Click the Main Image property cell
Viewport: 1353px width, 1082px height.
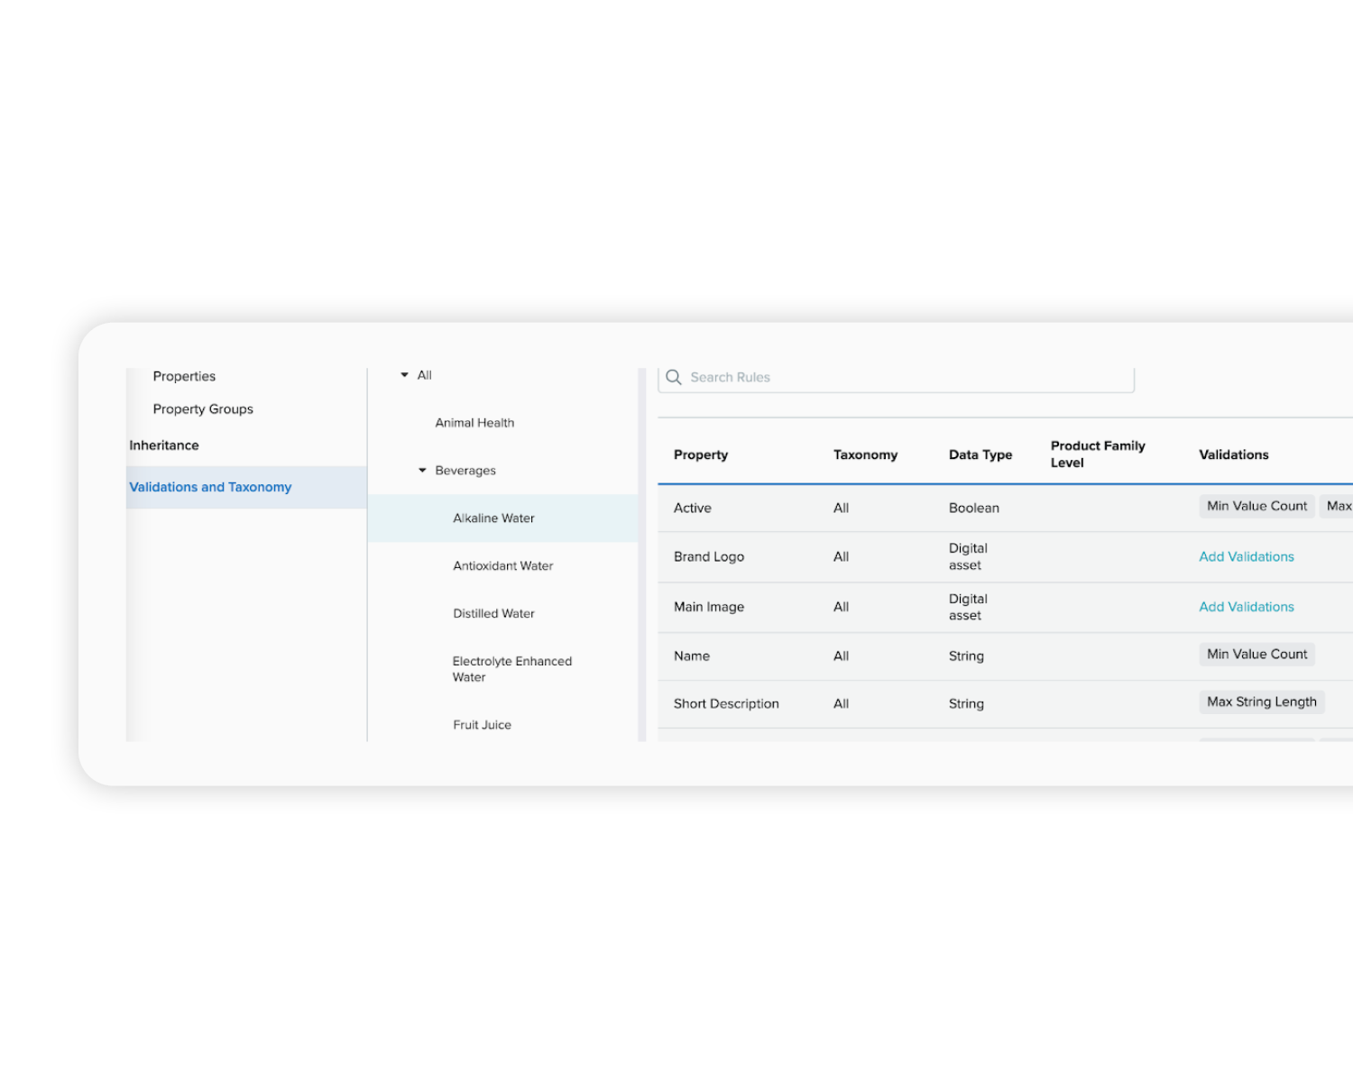[x=708, y=607]
